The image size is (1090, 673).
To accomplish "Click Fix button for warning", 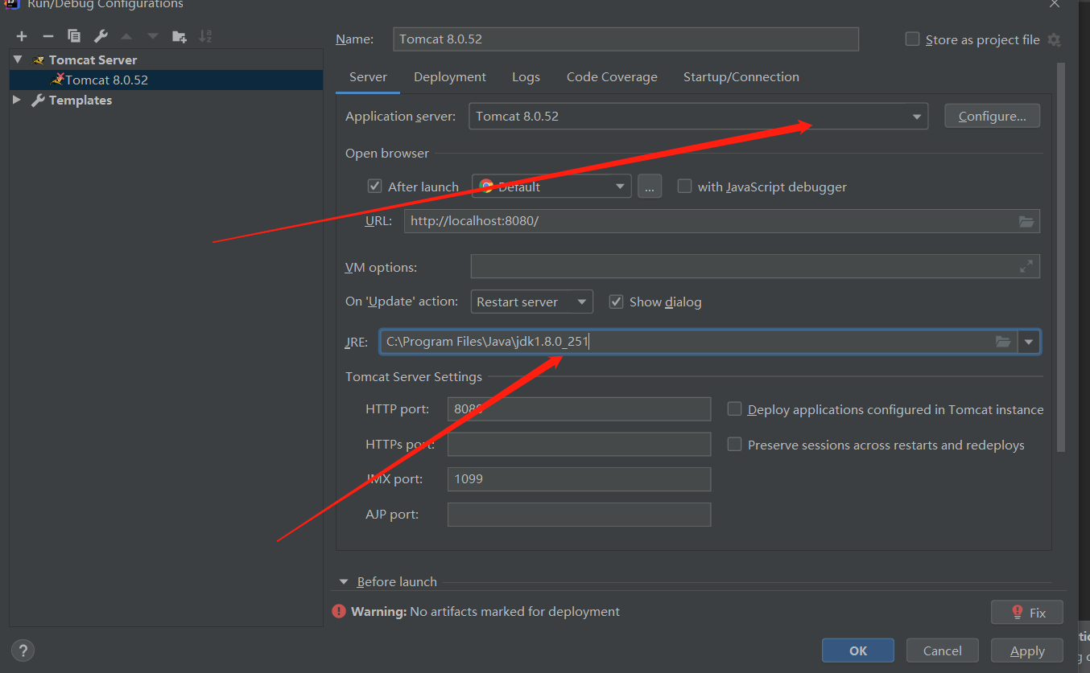I will pyautogui.click(x=1027, y=612).
